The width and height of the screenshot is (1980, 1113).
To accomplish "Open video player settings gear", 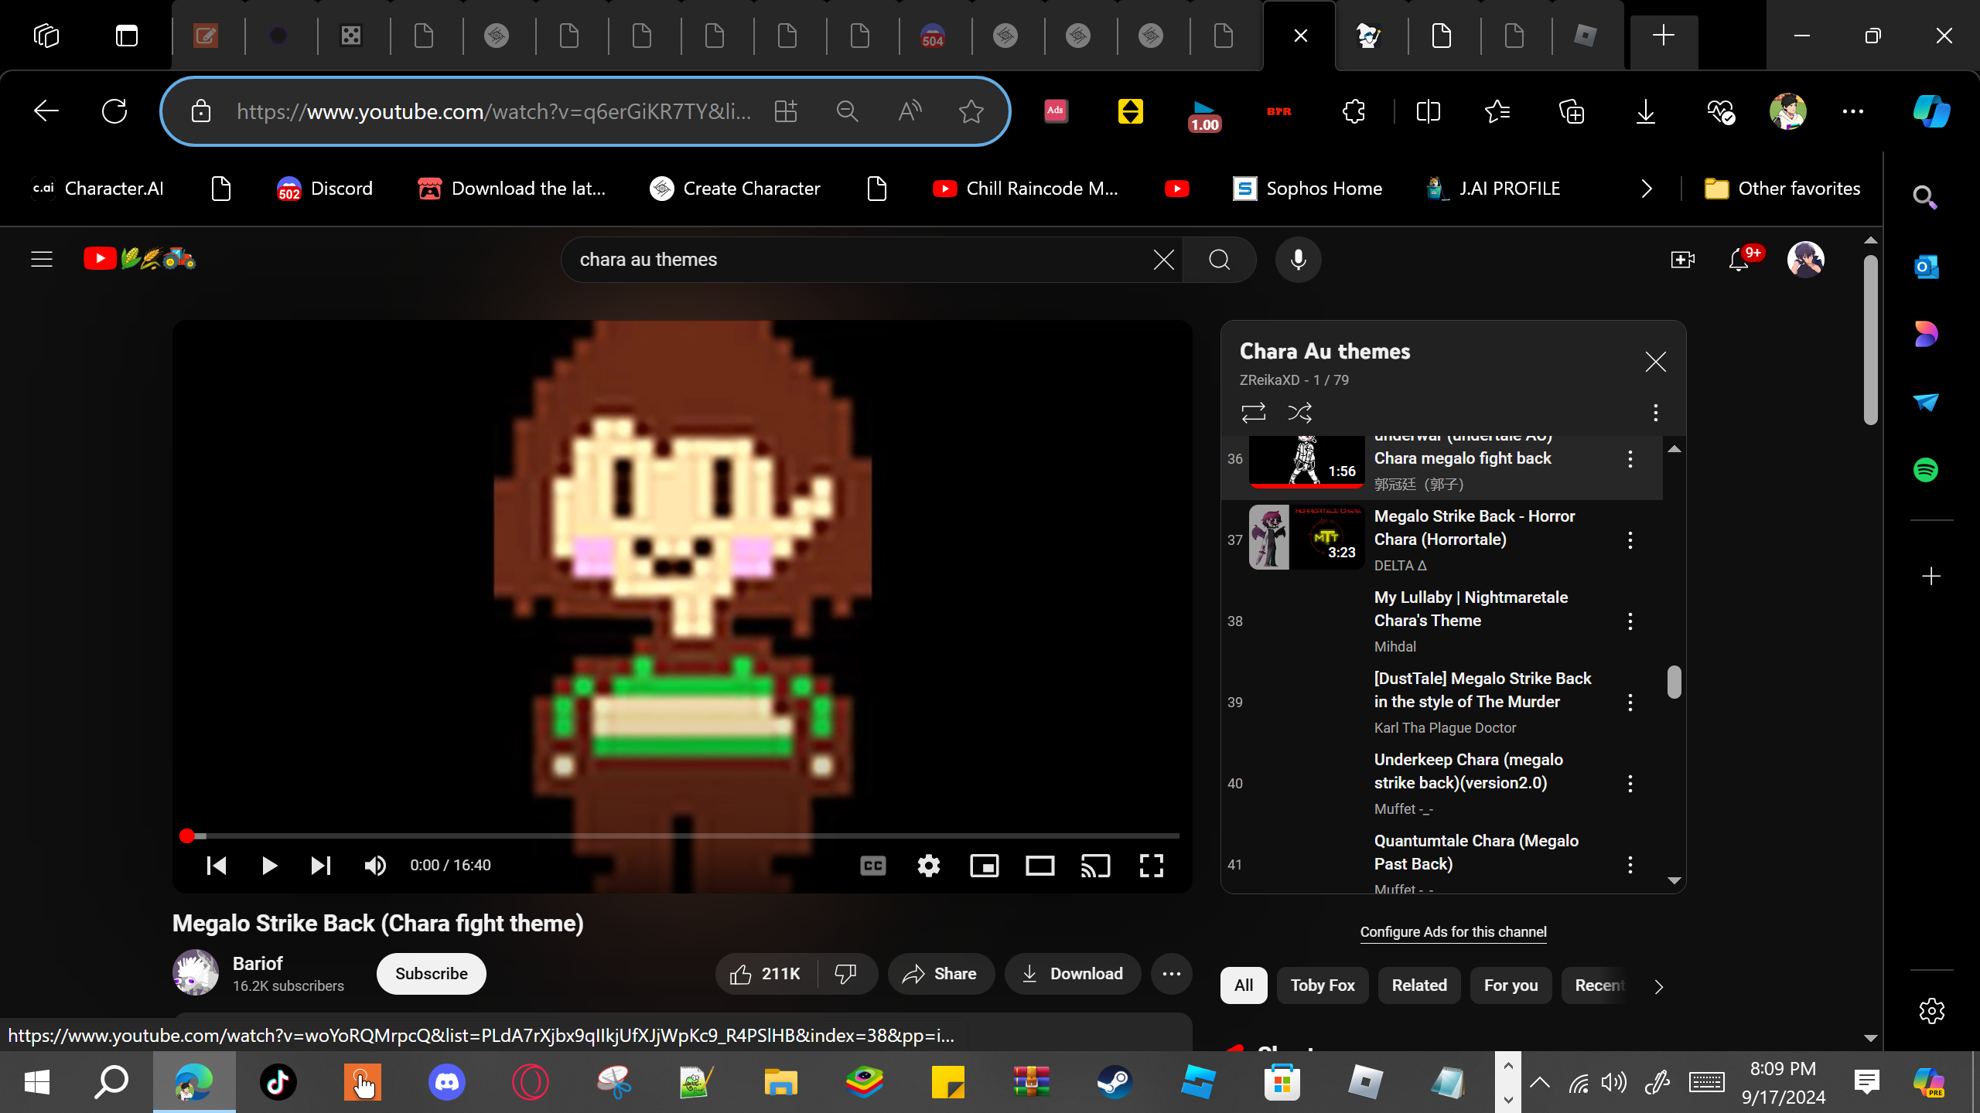I will (928, 866).
